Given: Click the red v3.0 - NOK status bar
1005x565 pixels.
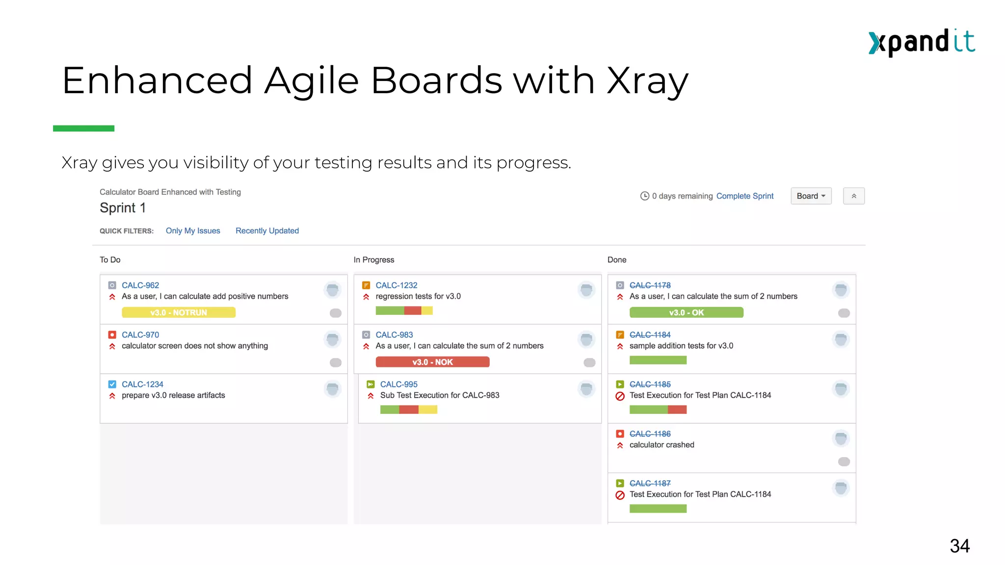Looking at the screenshot, I should point(432,362).
